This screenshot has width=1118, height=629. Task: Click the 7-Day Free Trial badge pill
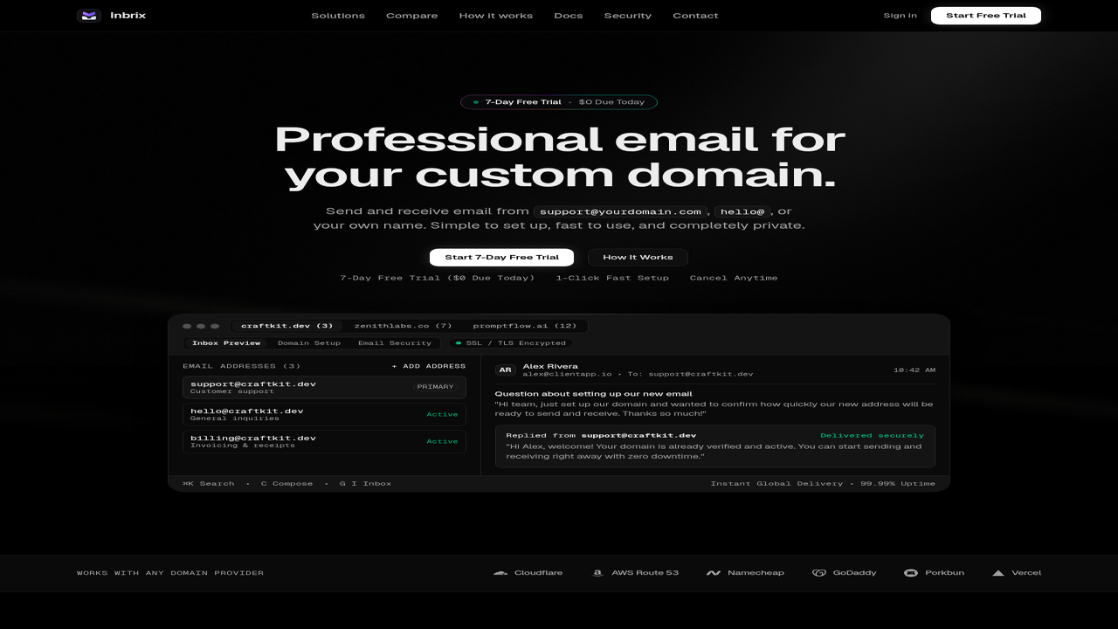(x=559, y=102)
